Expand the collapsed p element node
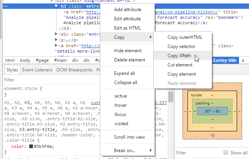249x159 pixels. 56,40
